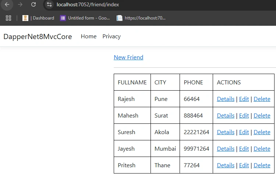Image resolution: width=276 pixels, height=175 pixels.
Task: Open the Privacy menu item
Action: coord(112,36)
